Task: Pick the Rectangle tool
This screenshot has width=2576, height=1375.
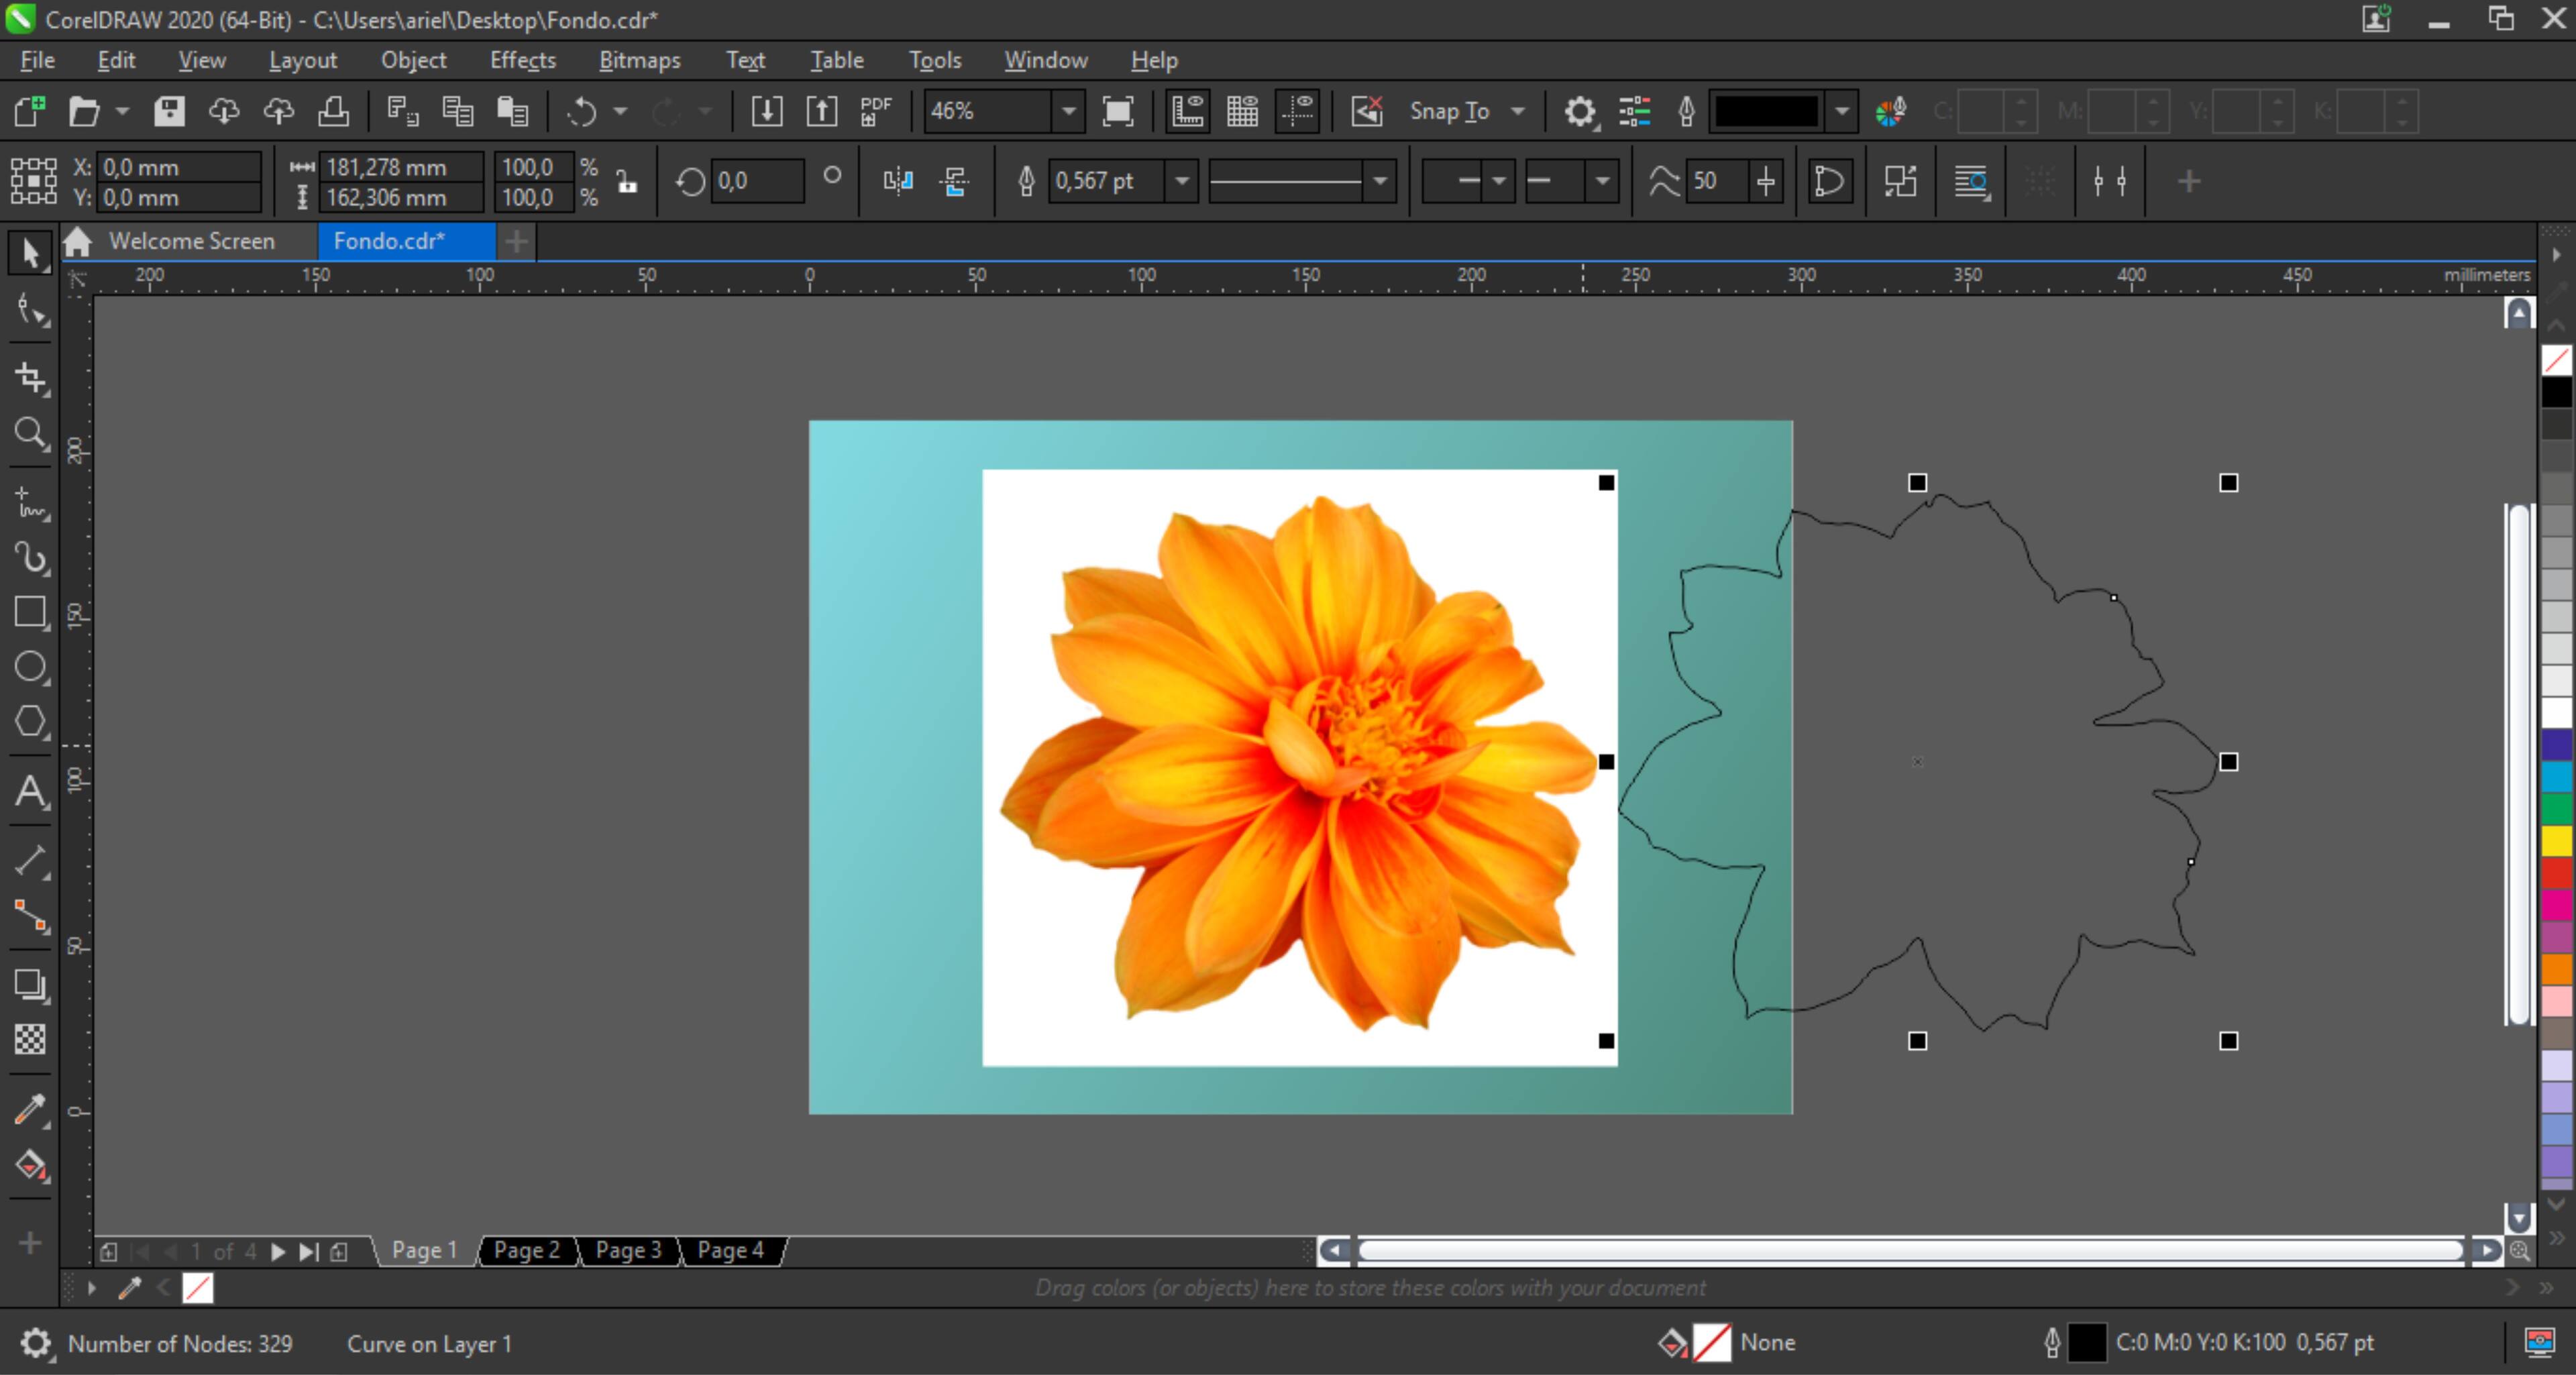Action: 30,612
